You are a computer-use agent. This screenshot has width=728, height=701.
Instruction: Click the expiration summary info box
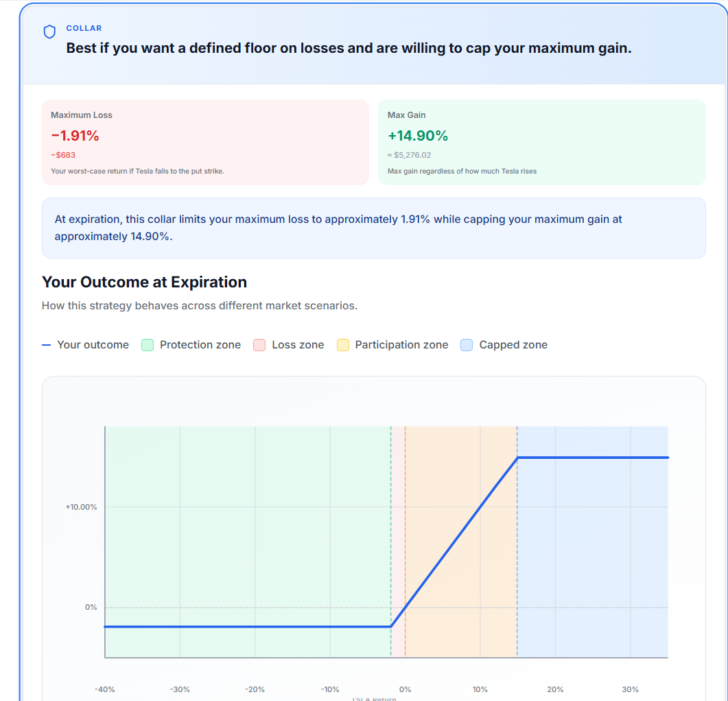(374, 228)
